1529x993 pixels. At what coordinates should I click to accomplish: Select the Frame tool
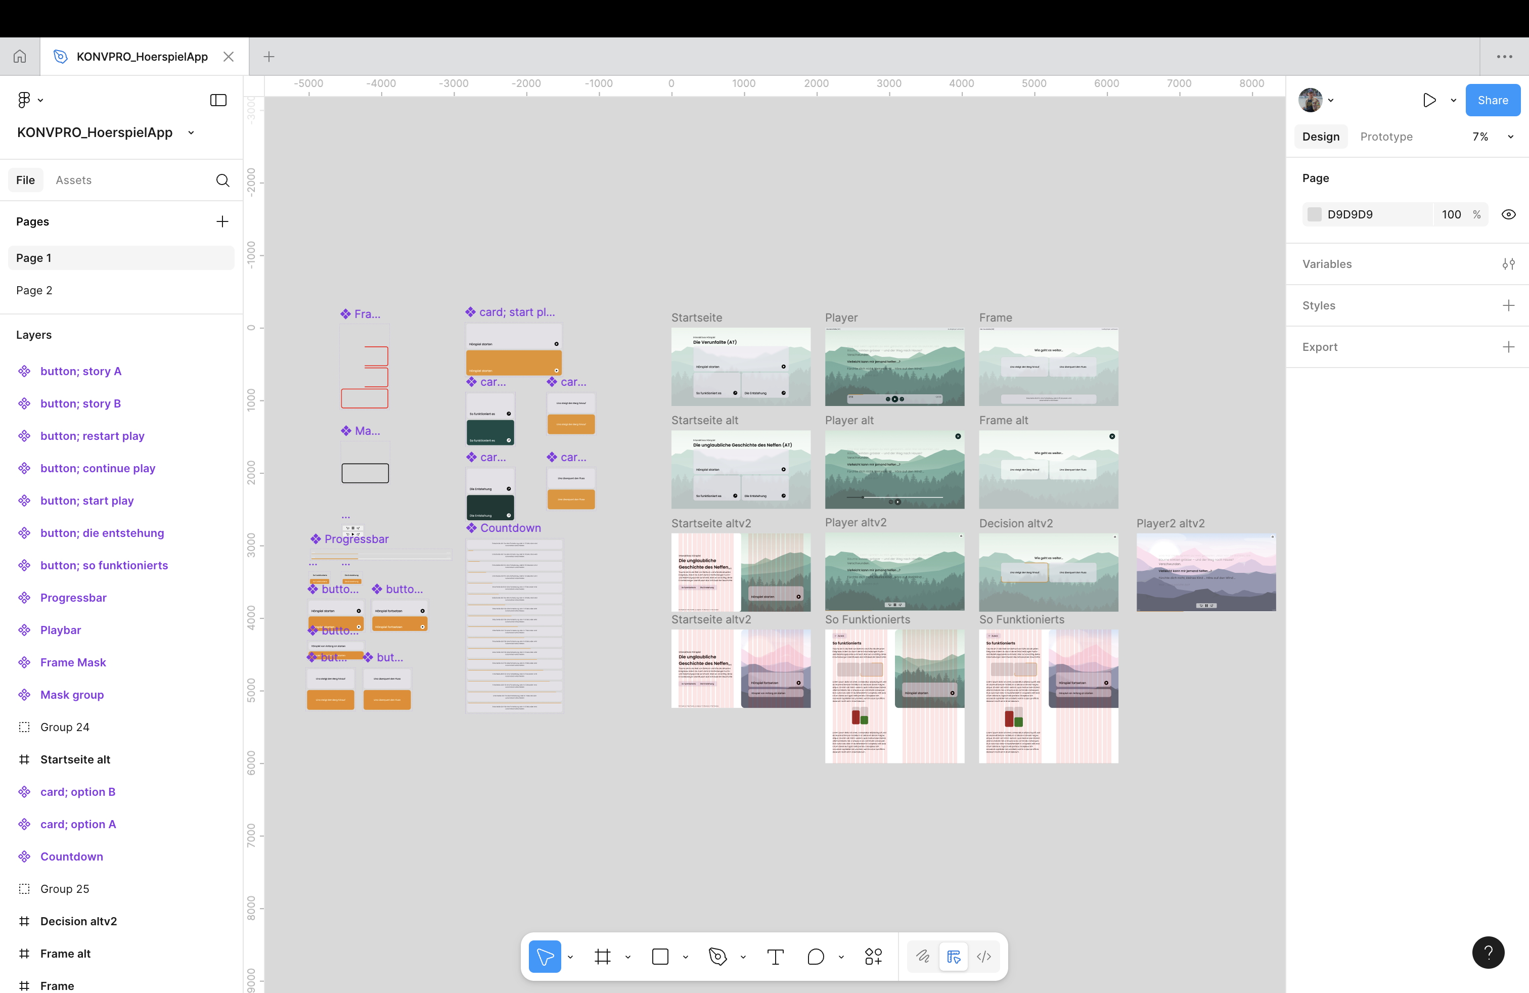tap(603, 957)
